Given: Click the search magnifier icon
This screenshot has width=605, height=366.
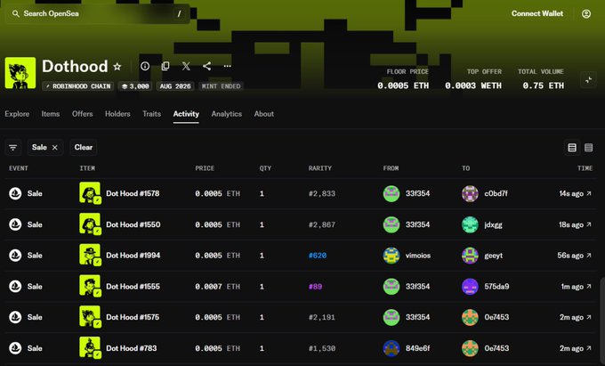Looking at the screenshot, I should pyautogui.click(x=15, y=14).
